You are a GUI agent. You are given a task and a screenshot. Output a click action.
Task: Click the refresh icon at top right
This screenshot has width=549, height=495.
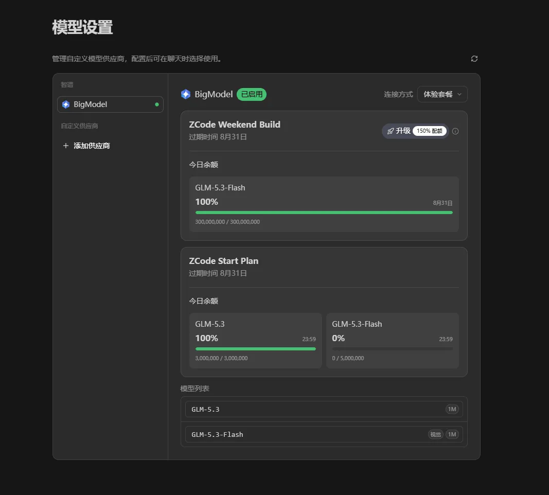pos(474,59)
